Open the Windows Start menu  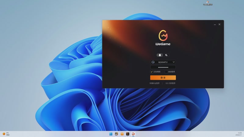[x=111, y=134]
